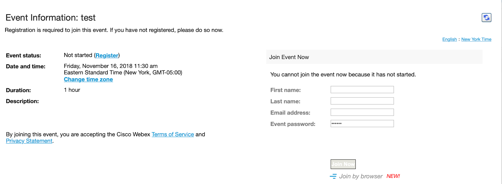This screenshot has width=502, height=184.
Task: Open the Privacy Statement link
Action: pos(29,141)
